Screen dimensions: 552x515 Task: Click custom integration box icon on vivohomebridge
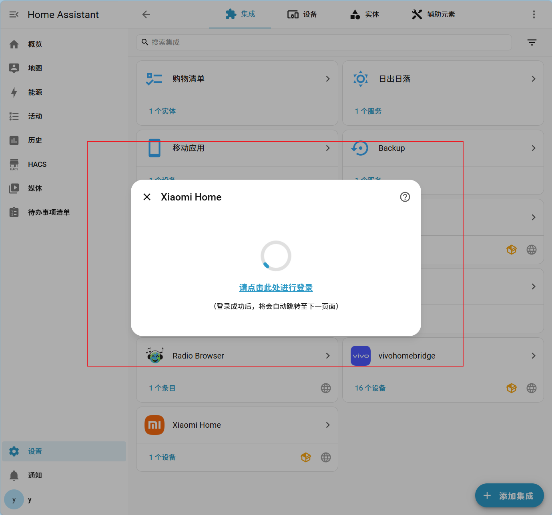pos(512,388)
